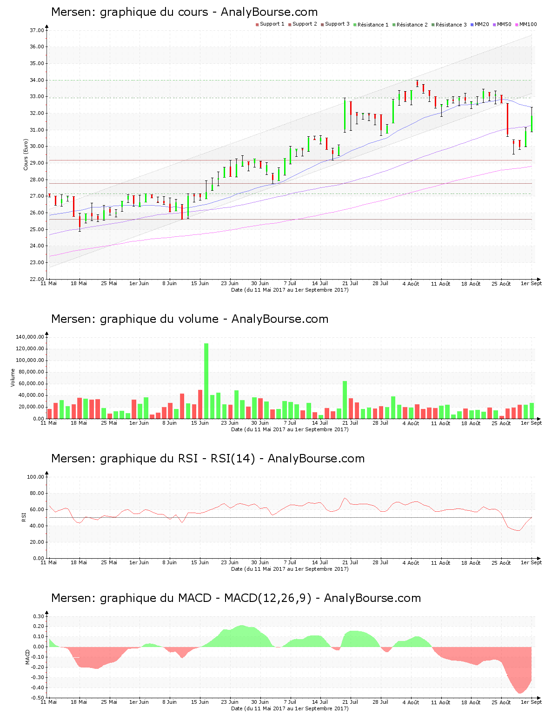Image resolution: width=558 pixels, height=721 pixels.
Task: Click the 'Volume' y-axis label
Action: (x=13, y=377)
